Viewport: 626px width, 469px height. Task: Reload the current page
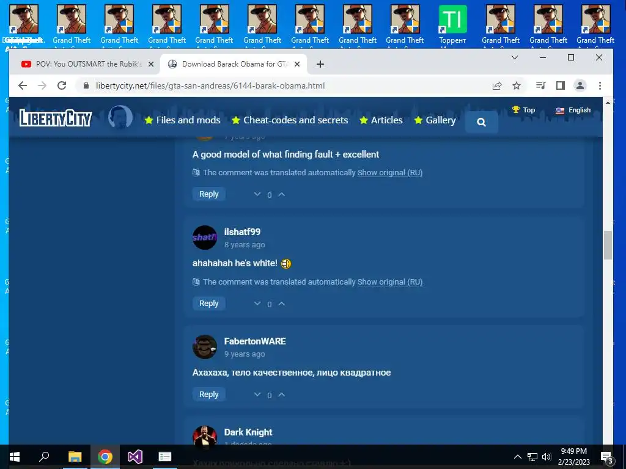point(62,85)
